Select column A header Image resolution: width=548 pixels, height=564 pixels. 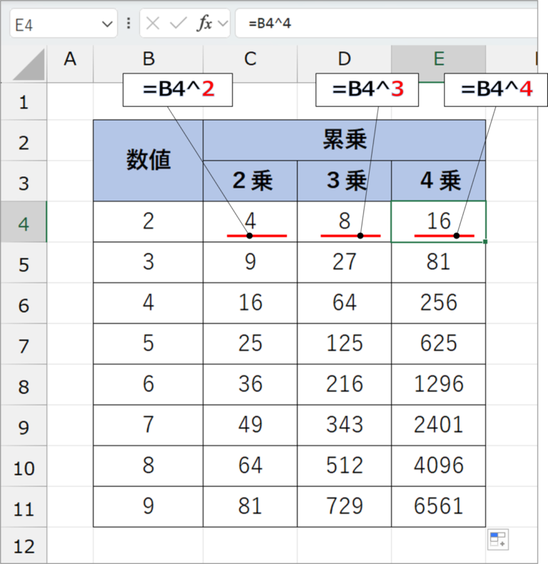(x=70, y=59)
